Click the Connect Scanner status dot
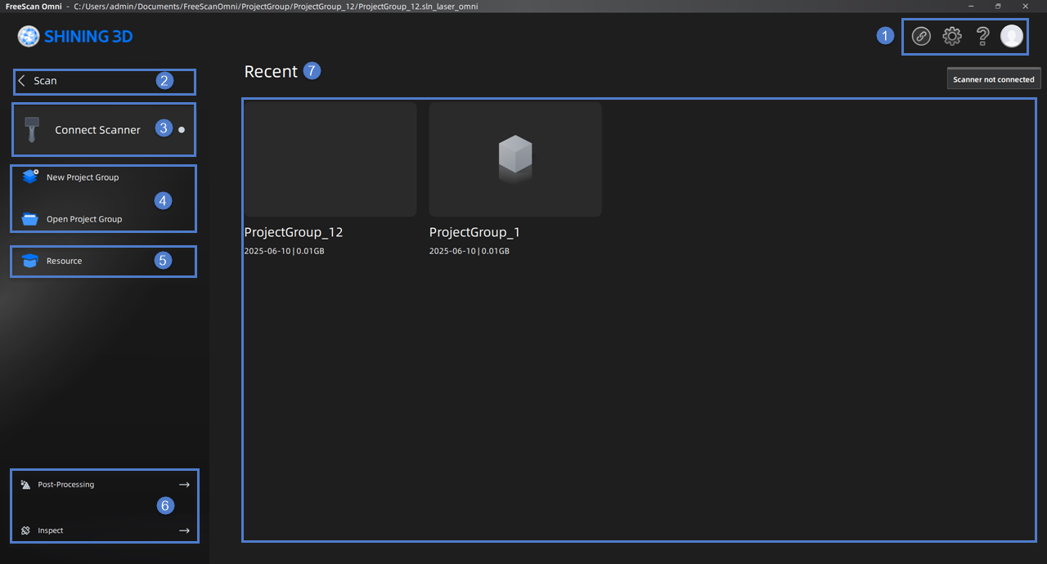The height and width of the screenshot is (564, 1047). (x=182, y=130)
